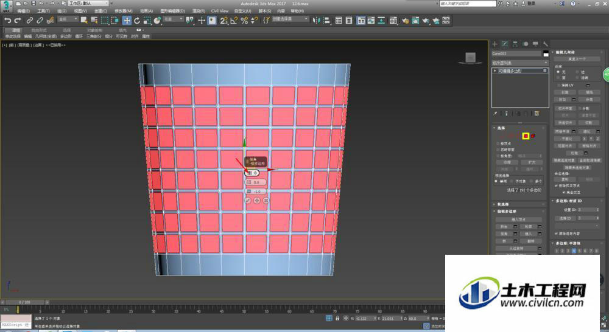
Task: Click the 重复上一个 button
Action: point(577,59)
